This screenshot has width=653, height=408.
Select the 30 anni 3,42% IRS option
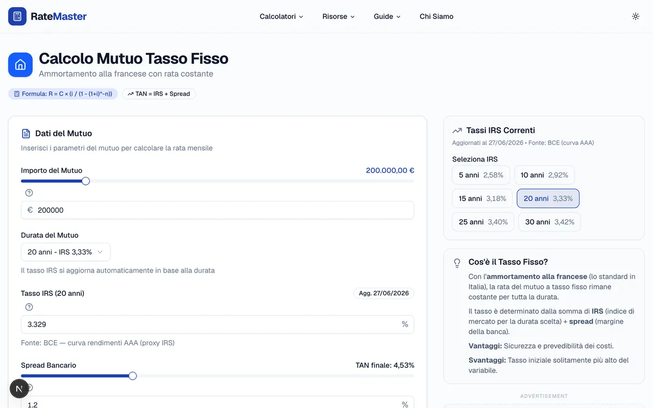[x=550, y=222]
